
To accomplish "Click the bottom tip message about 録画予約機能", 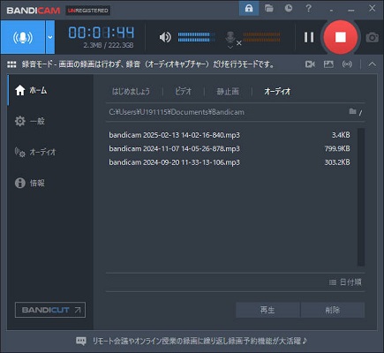I will click(200, 341).
